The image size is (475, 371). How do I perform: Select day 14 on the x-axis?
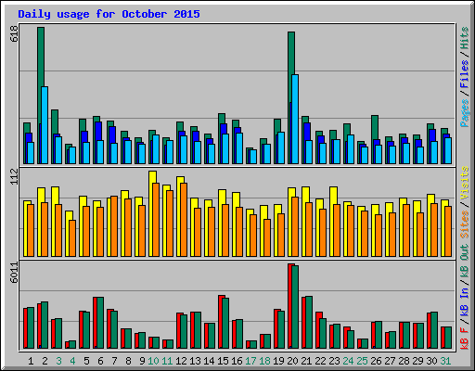209,361
